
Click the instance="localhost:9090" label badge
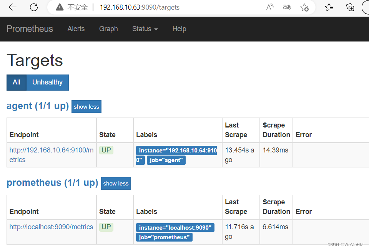[x=175, y=227]
